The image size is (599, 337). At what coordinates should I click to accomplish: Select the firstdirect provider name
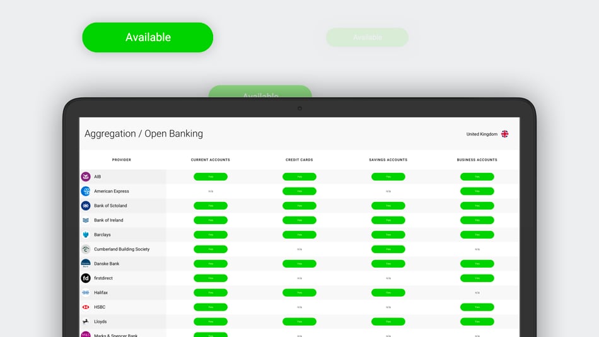point(103,278)
